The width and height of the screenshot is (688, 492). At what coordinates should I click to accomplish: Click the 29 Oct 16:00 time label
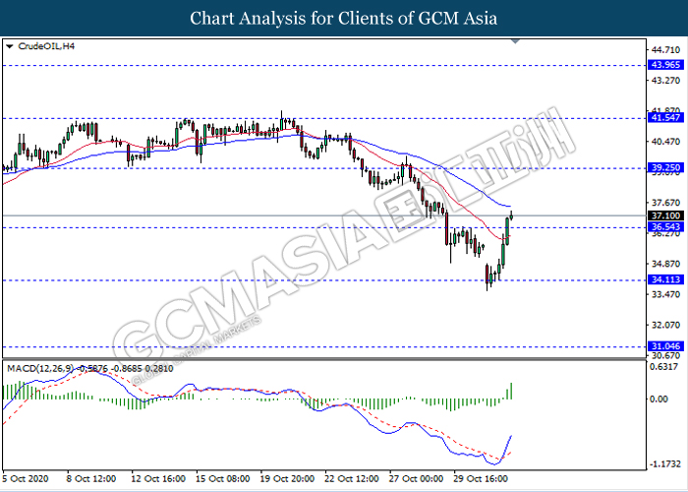[481, 478]
